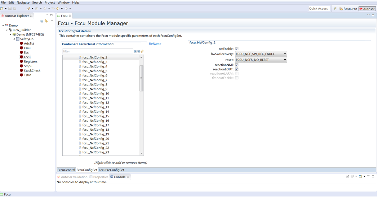Image resolution: width=378 pixels, height=199 pixels.
Task: Click the pencil build icon in toolbar
Action: click(29, 8)
